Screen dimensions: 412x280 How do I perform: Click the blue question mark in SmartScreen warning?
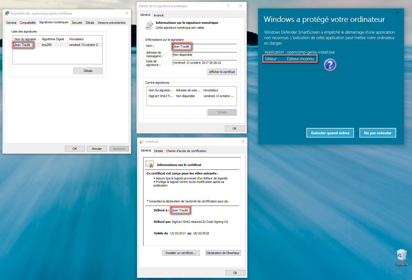coord(330,65)
